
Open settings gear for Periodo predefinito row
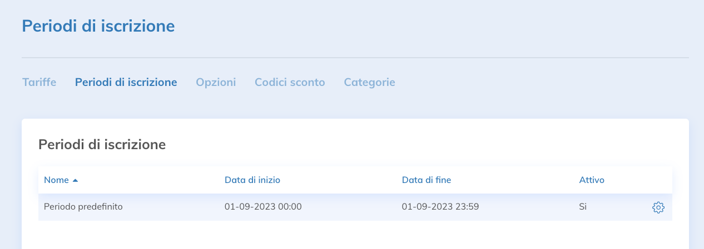(658, 207)
